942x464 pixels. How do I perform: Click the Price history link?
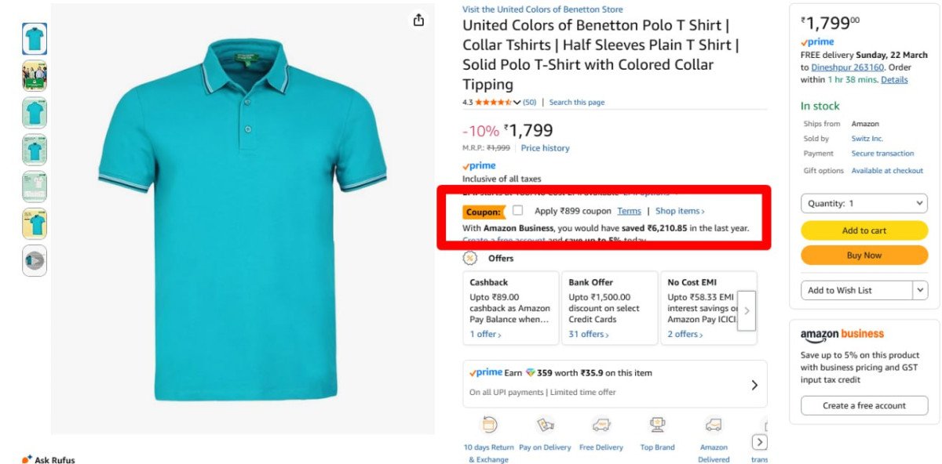click(x=545, y=148)
